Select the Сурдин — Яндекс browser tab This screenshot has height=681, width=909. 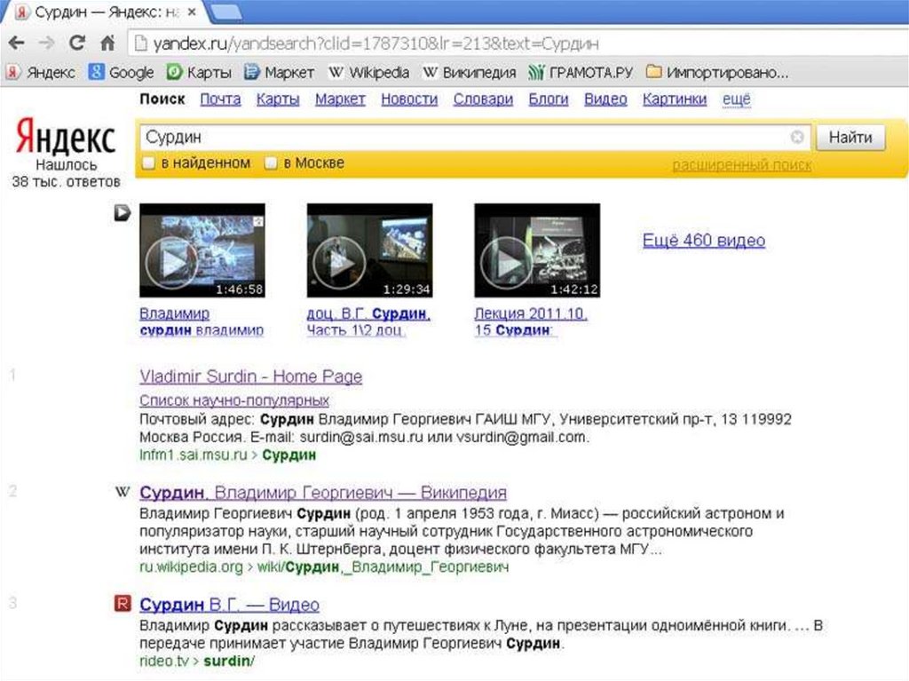[x=105, y=12]
